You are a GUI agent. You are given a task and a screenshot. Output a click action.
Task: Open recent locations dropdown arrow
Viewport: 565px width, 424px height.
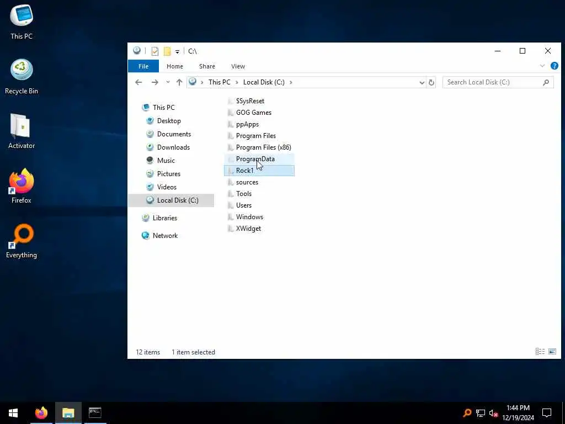coord(168,82)
